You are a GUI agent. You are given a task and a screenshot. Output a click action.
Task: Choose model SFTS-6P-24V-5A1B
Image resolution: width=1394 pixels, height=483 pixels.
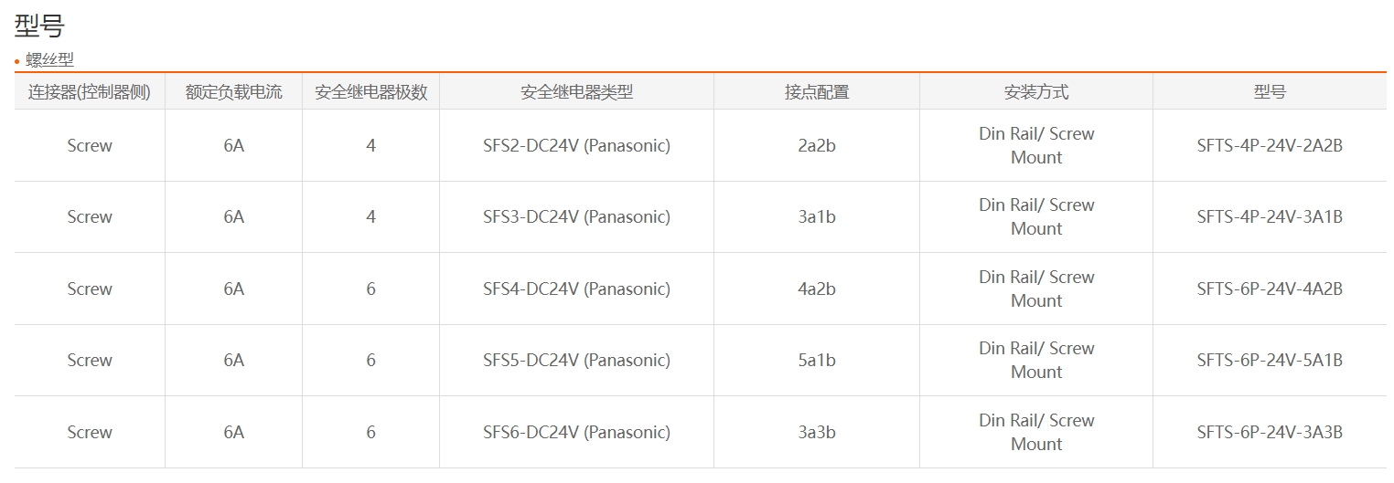1270,361
